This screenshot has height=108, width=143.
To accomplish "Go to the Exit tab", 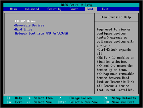I will coord(105,9).
